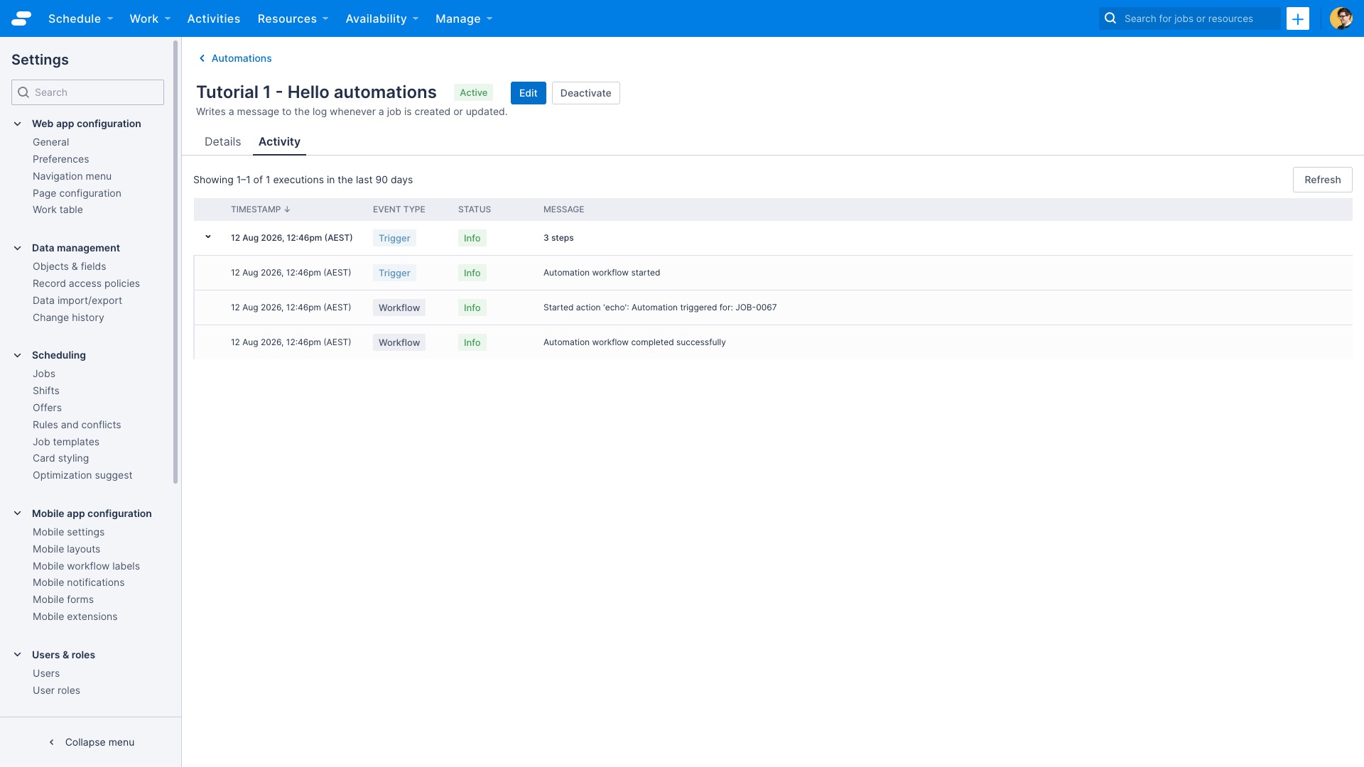Collapse the Web app configuration section
This screenshot has height=767, width=1364.
click(18, 124)
